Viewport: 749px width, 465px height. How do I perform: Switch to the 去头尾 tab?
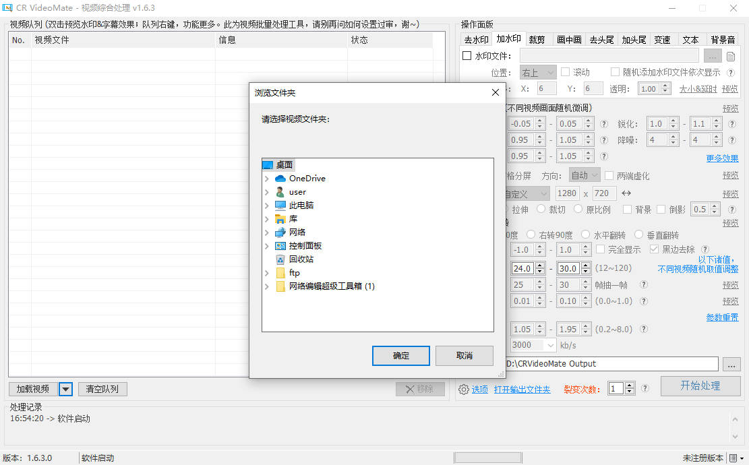tap(601, 40)
